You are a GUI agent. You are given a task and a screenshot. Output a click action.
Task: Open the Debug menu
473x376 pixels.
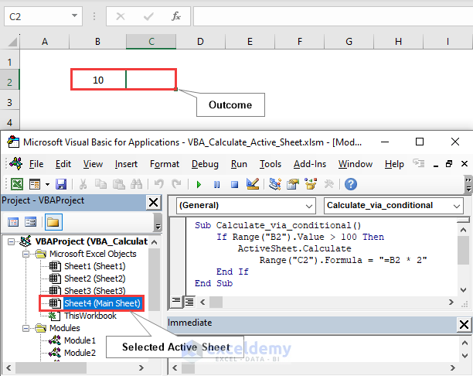(x=205, y=164)
